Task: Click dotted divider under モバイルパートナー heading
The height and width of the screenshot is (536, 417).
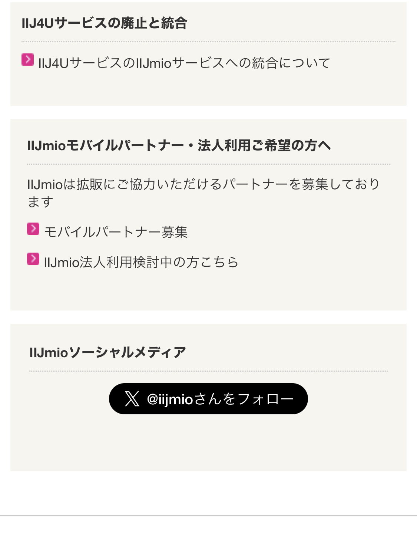Action: point(208,164)
